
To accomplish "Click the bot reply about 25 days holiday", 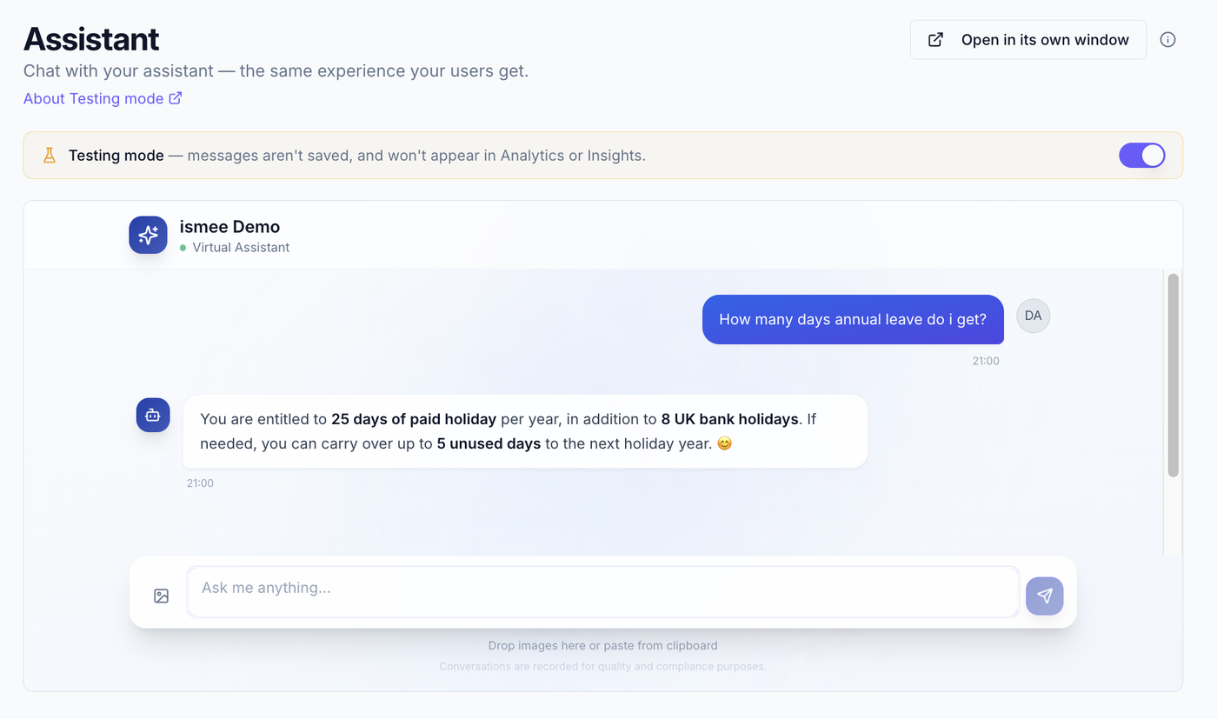I will click(x=525, y=431).
